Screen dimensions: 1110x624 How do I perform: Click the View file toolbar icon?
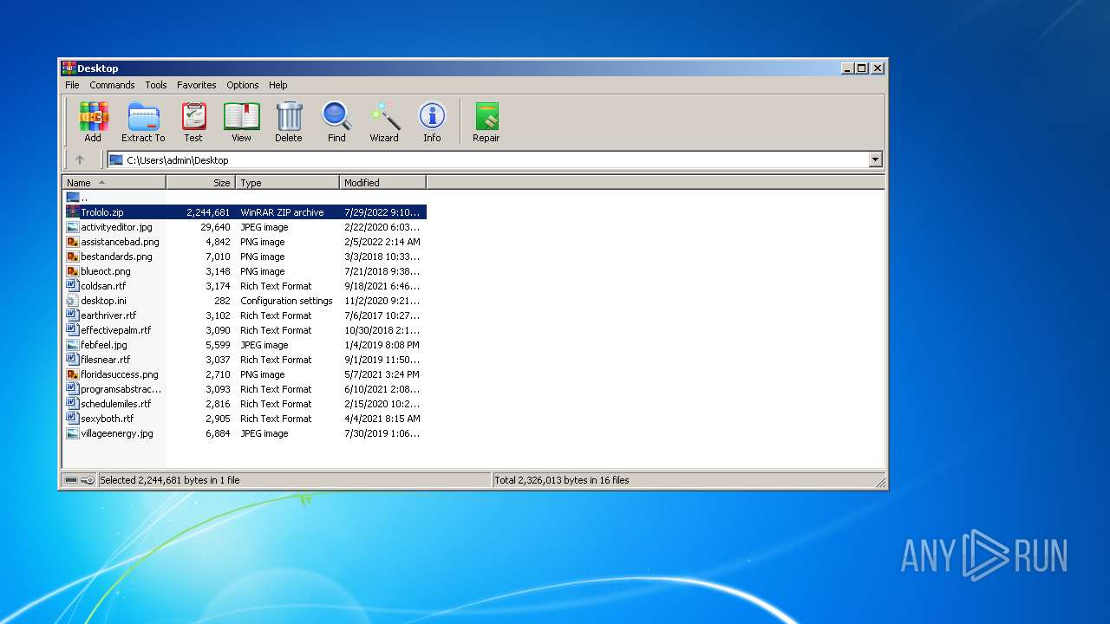coord(241,116)
